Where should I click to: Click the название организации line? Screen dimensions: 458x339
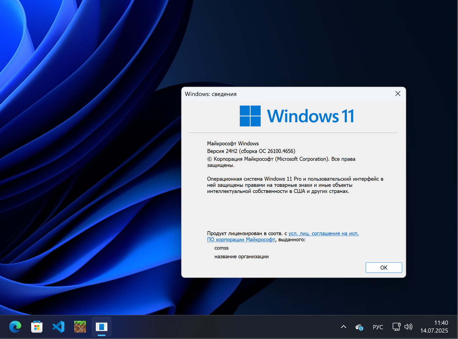[x=242, y=257]
